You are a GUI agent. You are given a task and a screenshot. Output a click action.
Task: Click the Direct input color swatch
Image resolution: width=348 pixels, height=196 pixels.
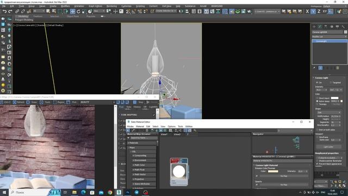click(x=334, y=98)
